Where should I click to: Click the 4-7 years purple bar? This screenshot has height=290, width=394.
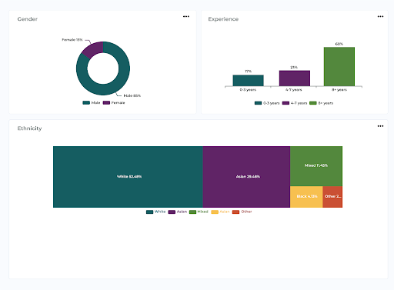295,78
